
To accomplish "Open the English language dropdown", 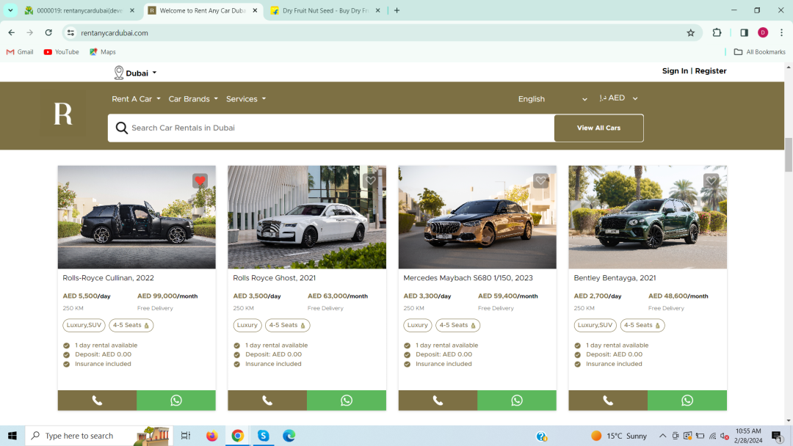I will pyautogui.click(x=552, y=99).
